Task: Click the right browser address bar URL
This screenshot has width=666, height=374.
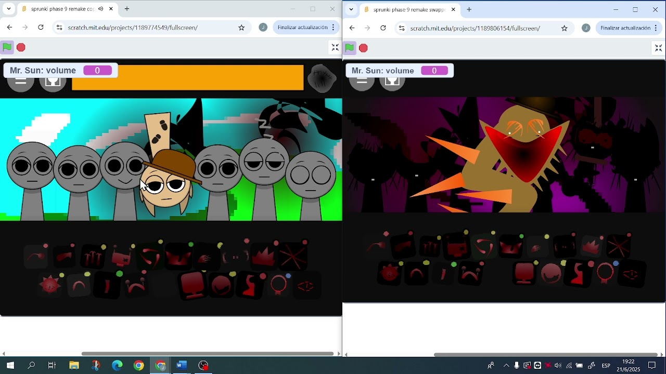Action: point(475,28)
